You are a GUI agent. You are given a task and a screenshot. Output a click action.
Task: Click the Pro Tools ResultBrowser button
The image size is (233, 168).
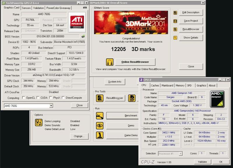(x=114, y=98)
